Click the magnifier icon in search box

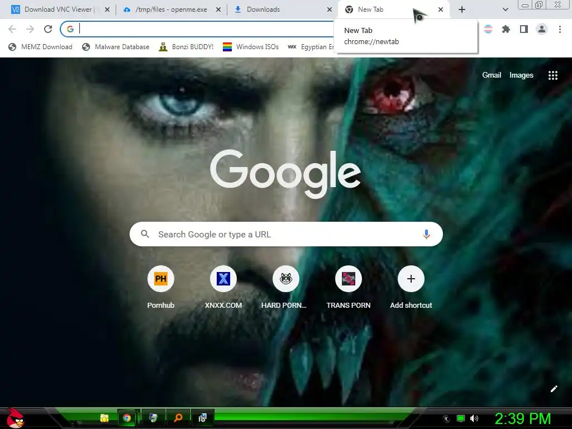[x=145, y=234]
